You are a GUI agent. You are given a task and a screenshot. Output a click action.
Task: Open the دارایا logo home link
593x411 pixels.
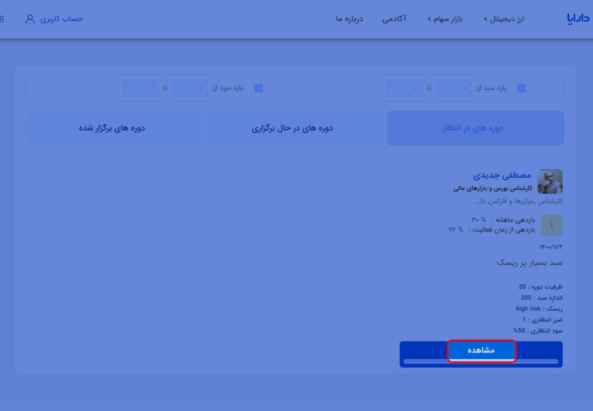pos(578,19)
